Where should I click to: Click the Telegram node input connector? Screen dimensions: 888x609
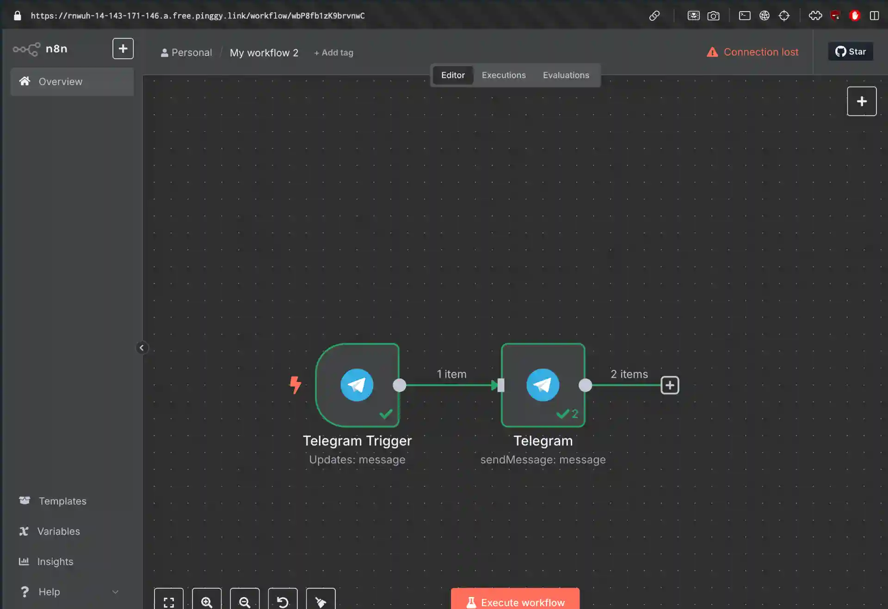click(x=501, y=385)
